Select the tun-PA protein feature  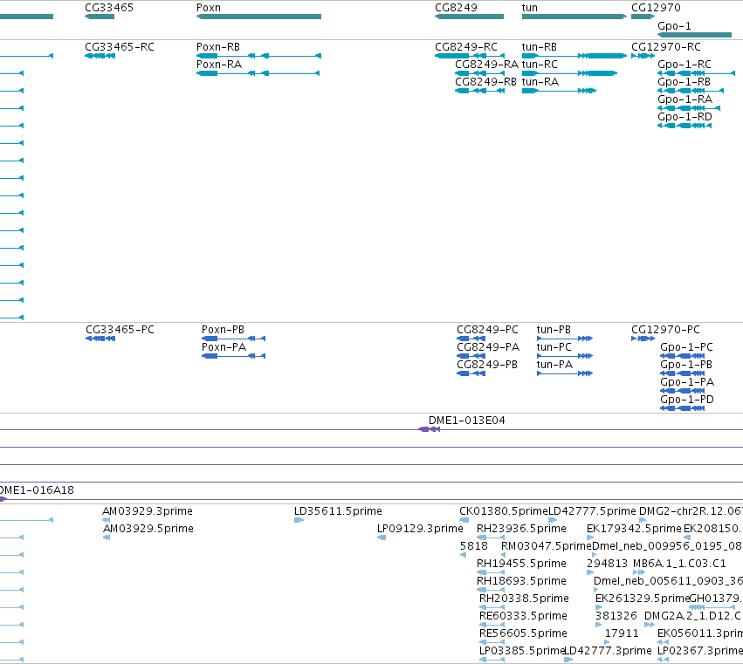[x=564, y=373]
